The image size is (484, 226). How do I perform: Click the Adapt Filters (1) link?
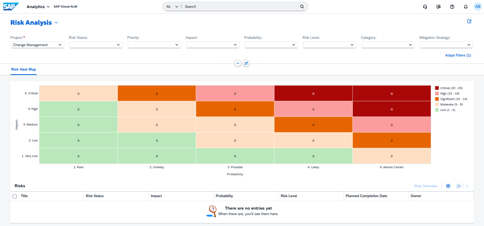click(x=458, y=55)
